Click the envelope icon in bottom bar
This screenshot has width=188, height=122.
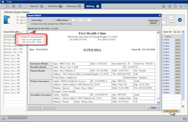[185, 119]
